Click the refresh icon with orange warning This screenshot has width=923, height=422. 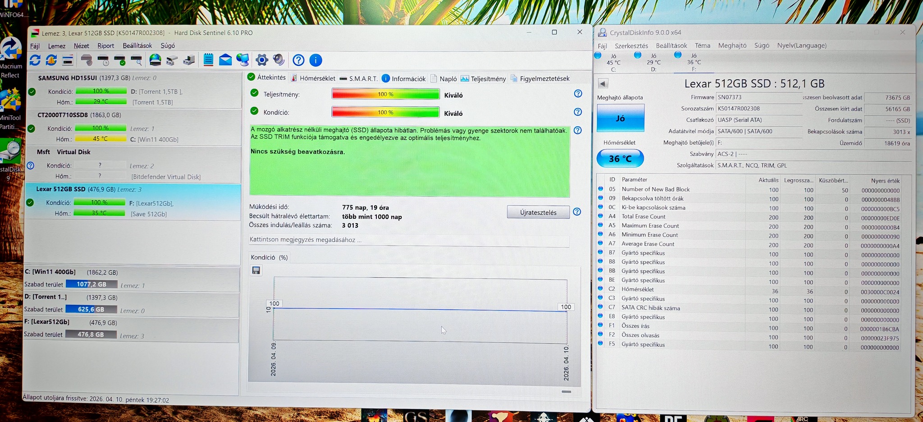(51, 60)
